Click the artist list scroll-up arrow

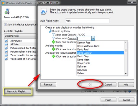[x=126, y=43]
